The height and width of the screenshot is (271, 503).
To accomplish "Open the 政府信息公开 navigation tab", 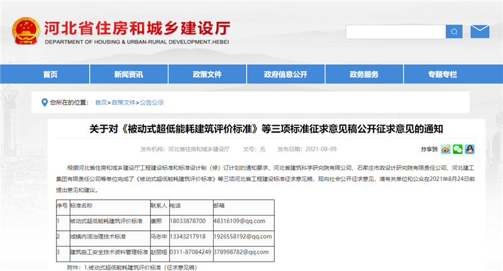I will click(x=285, y=74).
